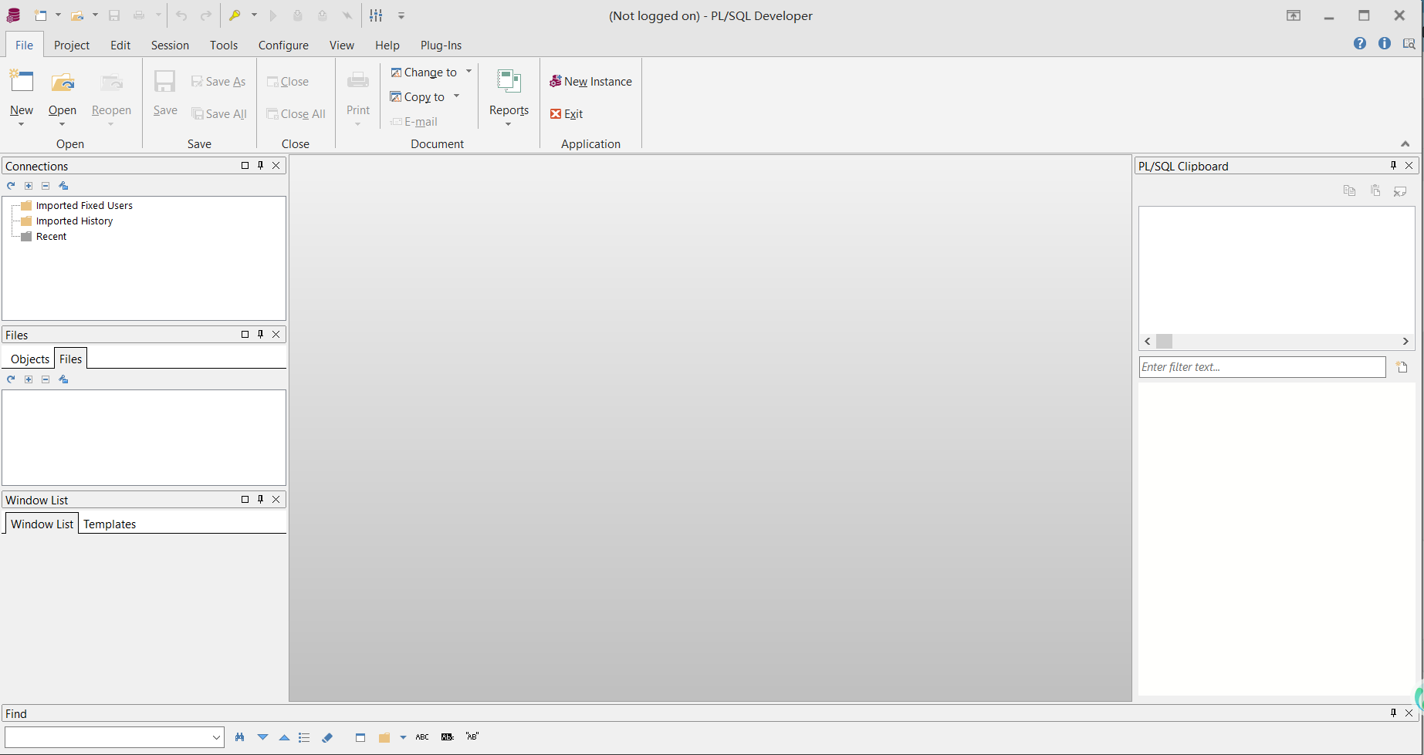Screen dimensions: 1424x755
Task: Open the File ribbon tab
Action: pos(24,45)
